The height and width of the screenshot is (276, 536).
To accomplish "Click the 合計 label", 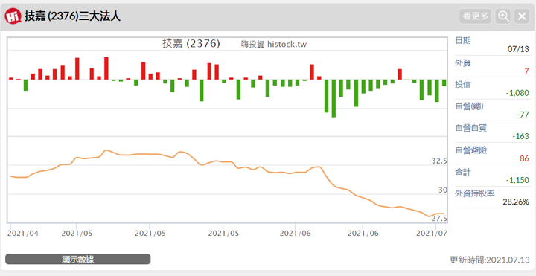I will pyautogui.click(x=463, y=172).
